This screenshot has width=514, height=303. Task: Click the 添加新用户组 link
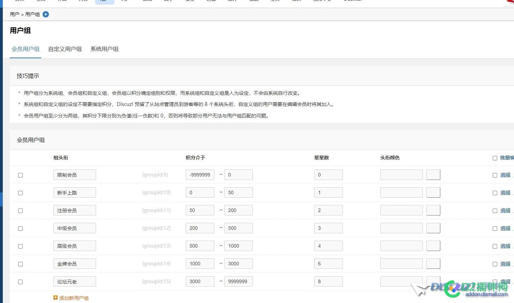click(x=74, y=298)
